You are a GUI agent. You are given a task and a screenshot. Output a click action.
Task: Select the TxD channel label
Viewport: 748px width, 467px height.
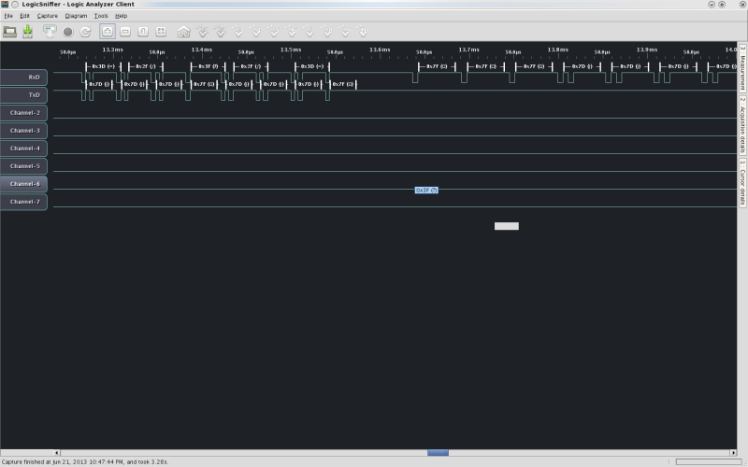coord(23,95)
